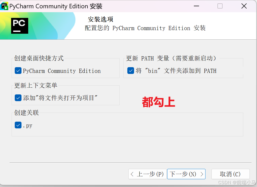Go back with 上一步(P) button
Viewport: 257px width, 187px height.
coord(148,174)
